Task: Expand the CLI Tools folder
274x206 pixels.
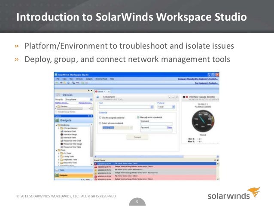Action: (59, 154)
